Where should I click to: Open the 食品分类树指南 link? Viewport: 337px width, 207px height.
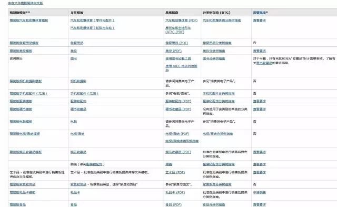pyautogui.click(x=214, y=205)
